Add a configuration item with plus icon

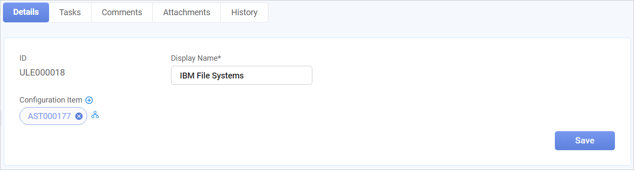coord(89,100)
